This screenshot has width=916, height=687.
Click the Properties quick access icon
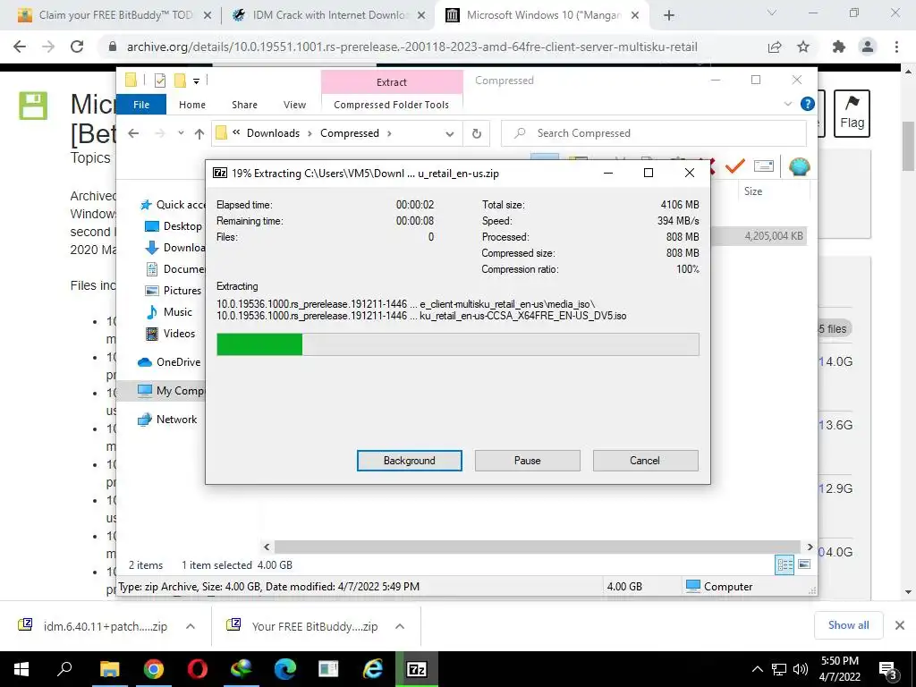[159, 81]
